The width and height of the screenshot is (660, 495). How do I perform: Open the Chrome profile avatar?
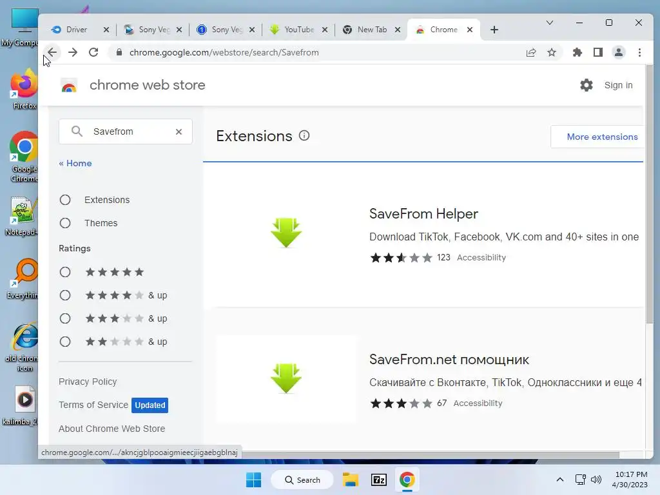[x=619, y=52]
